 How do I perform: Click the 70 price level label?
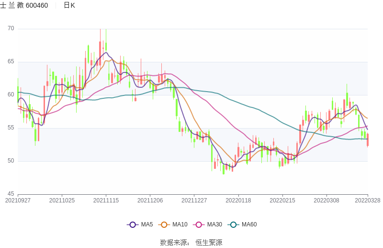click(11, 29)
